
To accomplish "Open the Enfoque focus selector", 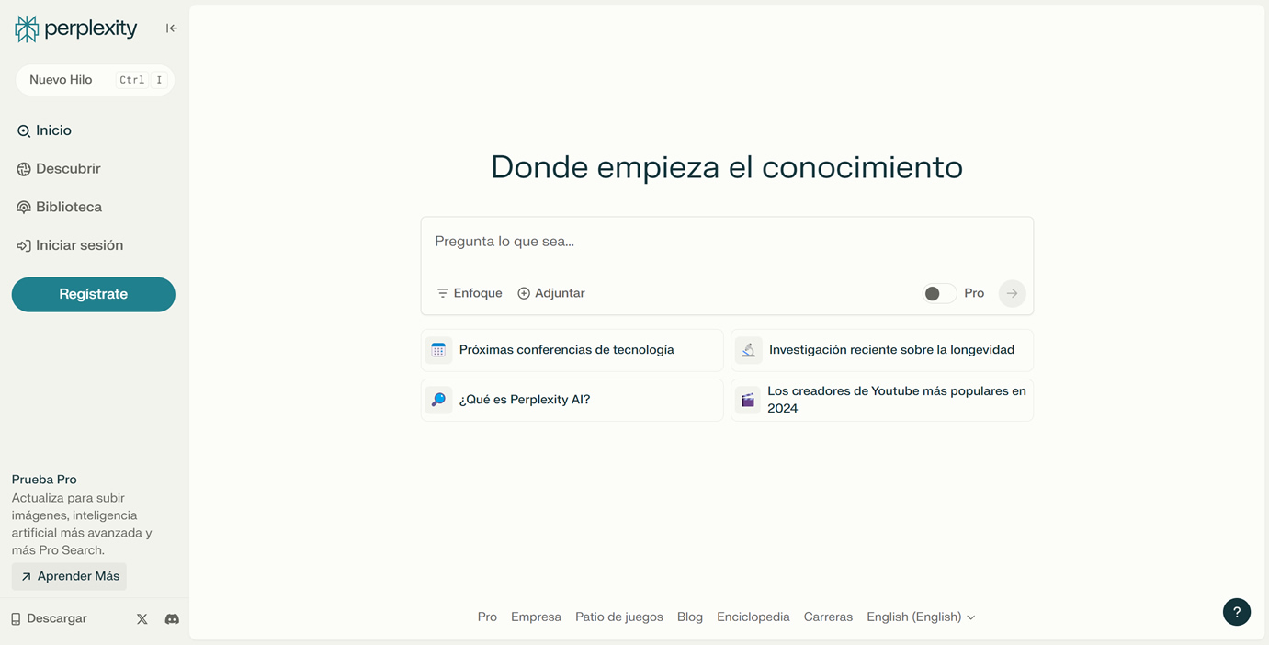I will 470,293.
